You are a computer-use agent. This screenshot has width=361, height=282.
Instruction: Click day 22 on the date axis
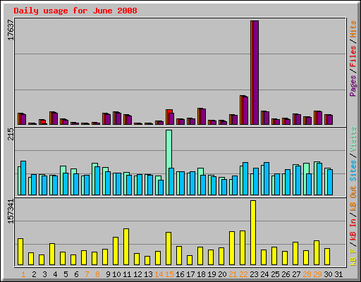[x=243, y=274]
